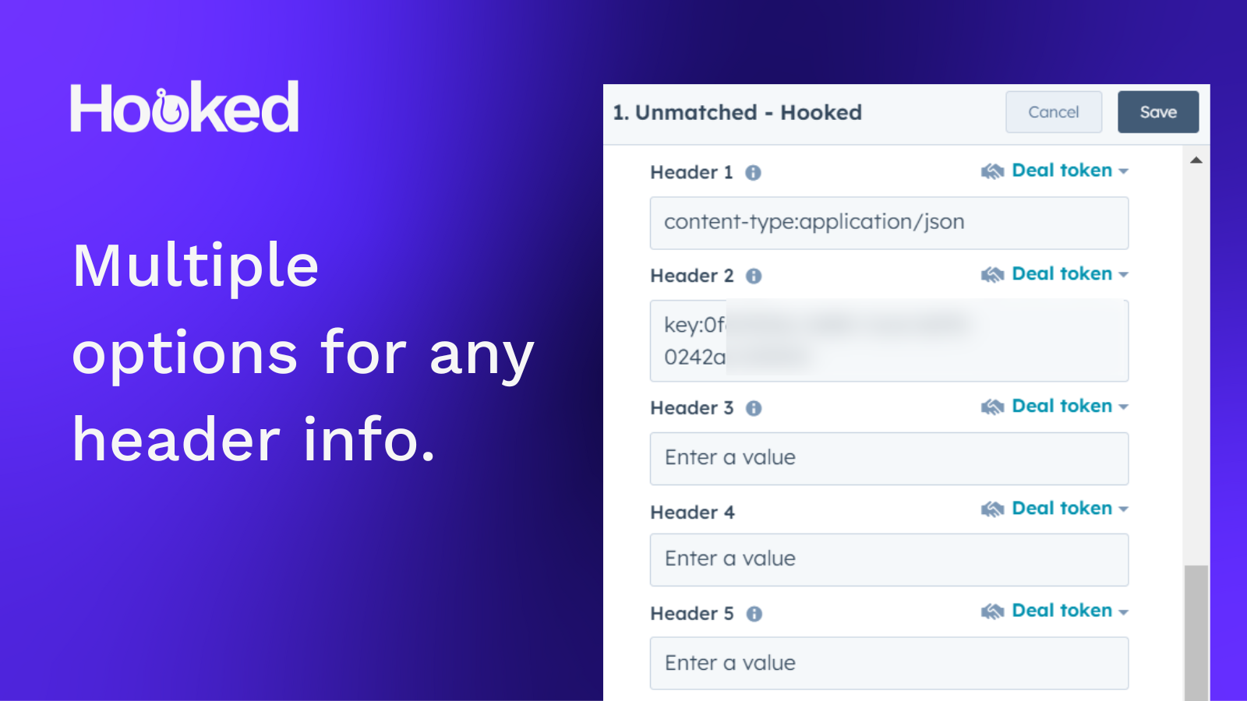Select the content-type:application/json field
This screenshot has width=1247, height=701.
pyautogui.click(x=888, y=223)
